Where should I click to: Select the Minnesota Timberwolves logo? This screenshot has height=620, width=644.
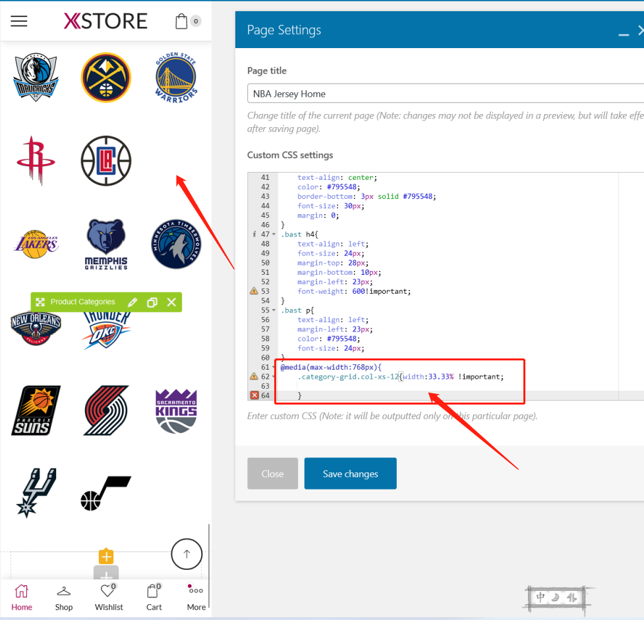pos(176,244)
